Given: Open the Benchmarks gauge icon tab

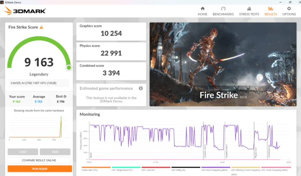Looking at the screenshot, I should [223, 9].
